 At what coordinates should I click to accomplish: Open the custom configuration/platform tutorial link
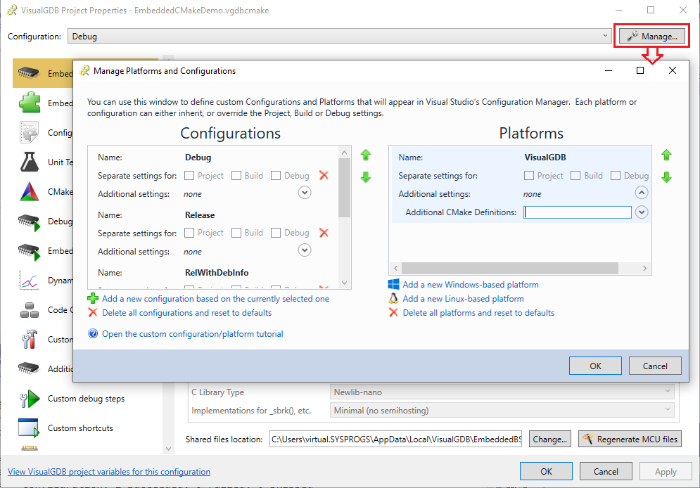coord(192,334)
